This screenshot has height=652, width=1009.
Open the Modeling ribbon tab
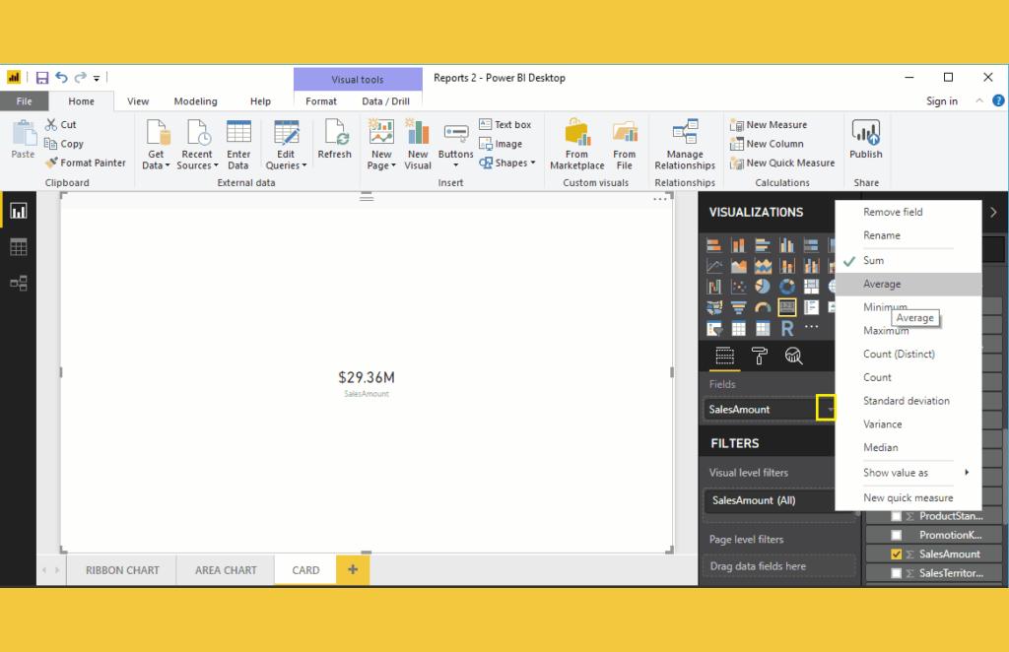point(196,100)
